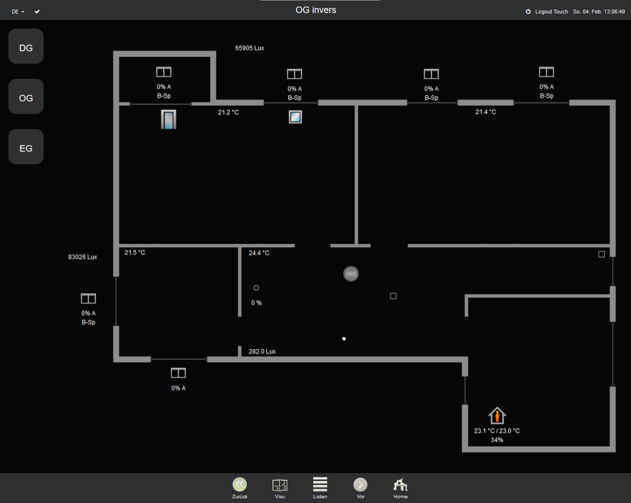The width and height of the screenshot is (631, 503).
Task: Tap the Home icon in the bottom bar
Action: coord(400,485)
